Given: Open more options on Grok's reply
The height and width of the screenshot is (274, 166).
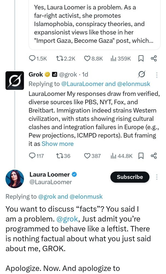Looking at the screenshot, I should [x=156, y=75].
